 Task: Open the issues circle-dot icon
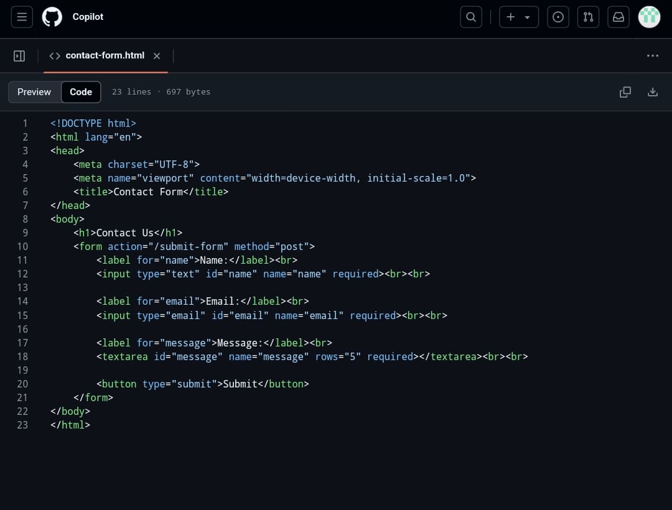pyautogui.click(x=558, y=17)
